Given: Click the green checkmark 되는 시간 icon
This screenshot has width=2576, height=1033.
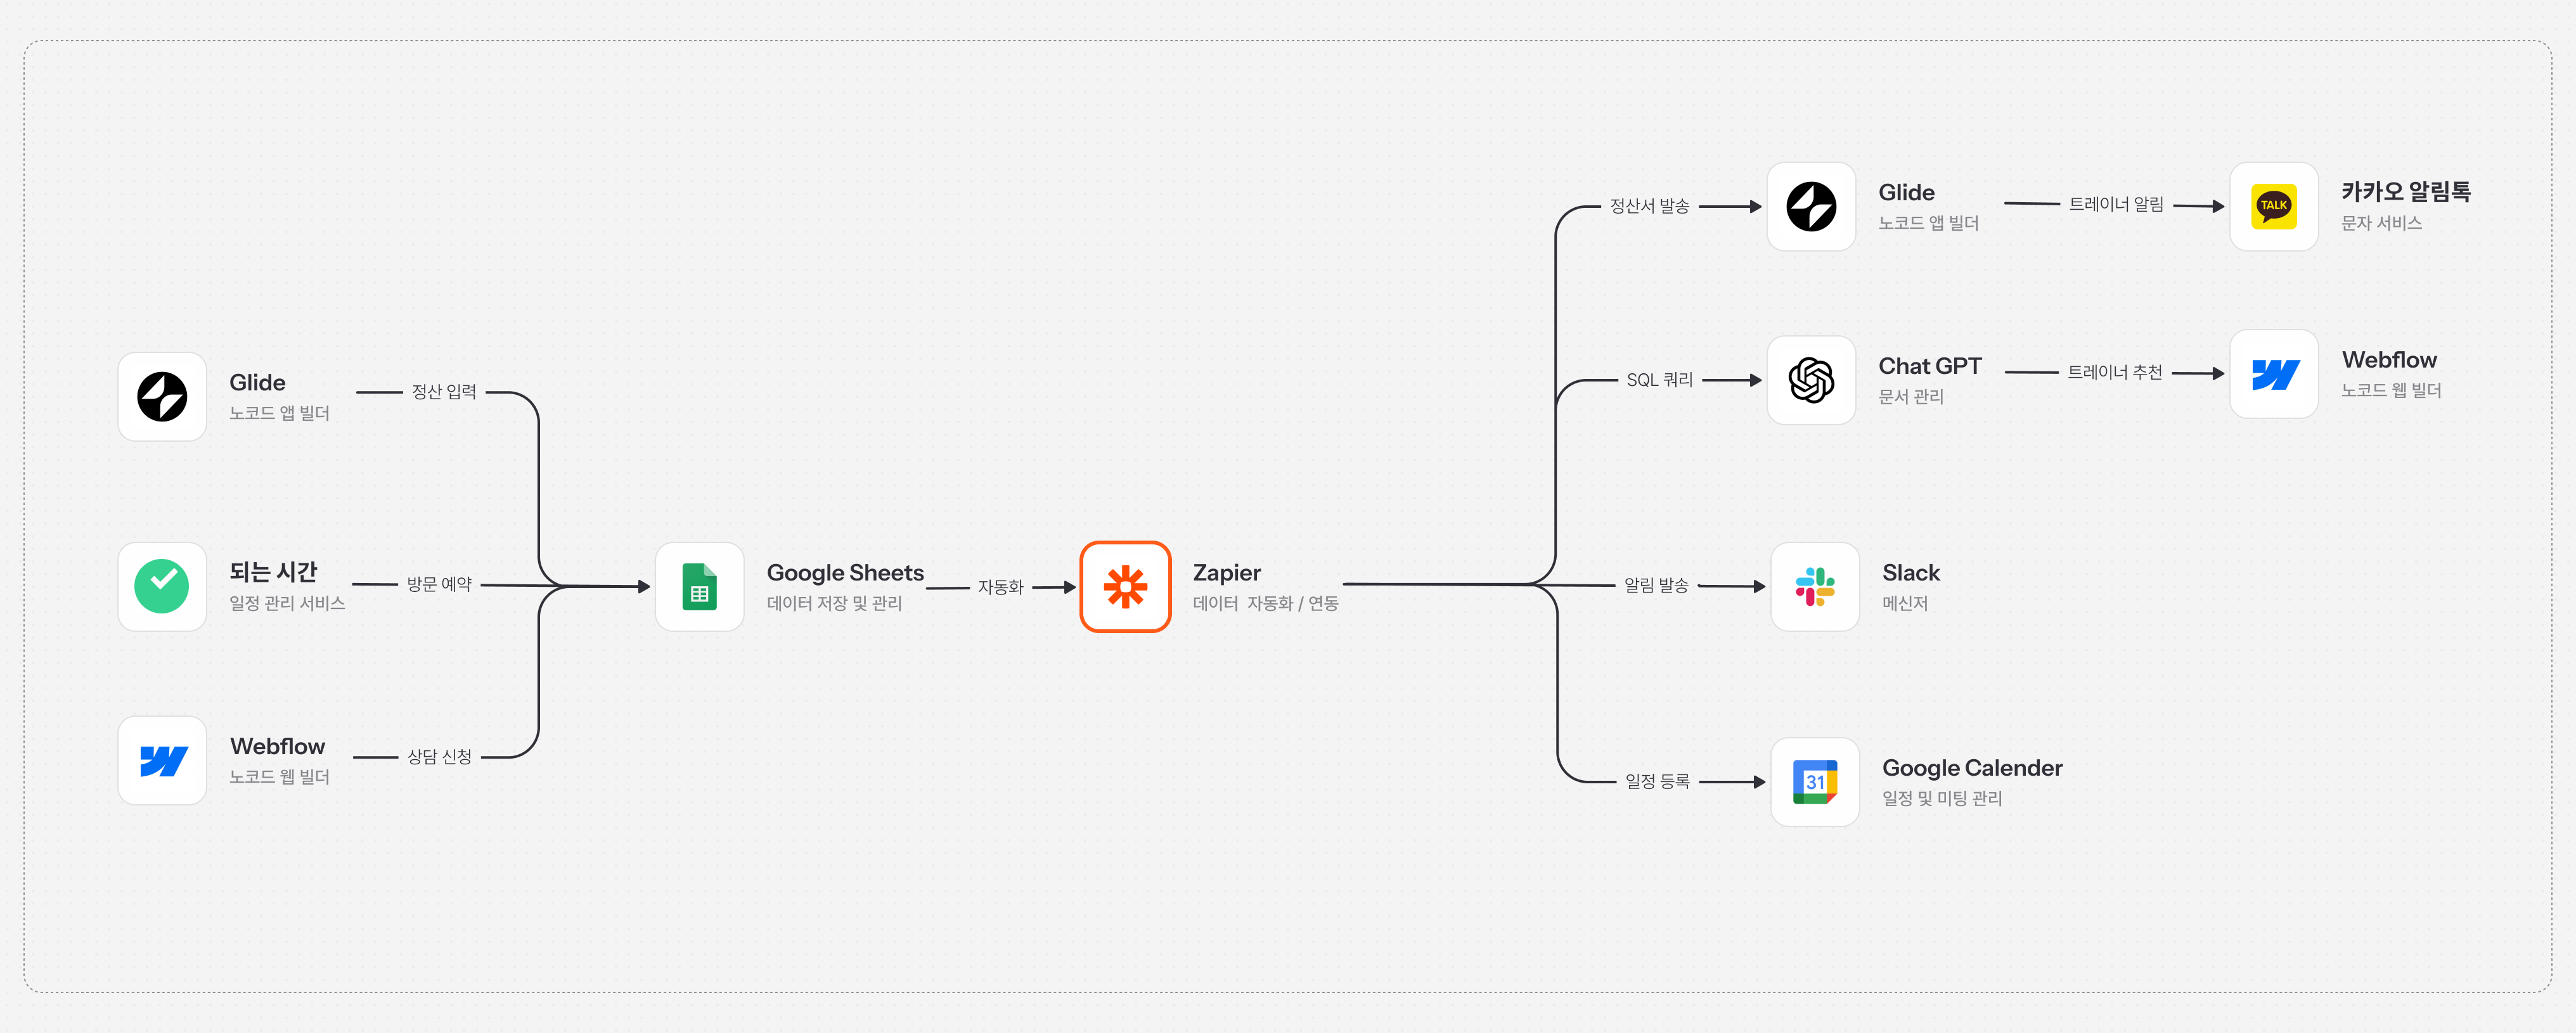Looking at the screenshot, I should (162, 587).
